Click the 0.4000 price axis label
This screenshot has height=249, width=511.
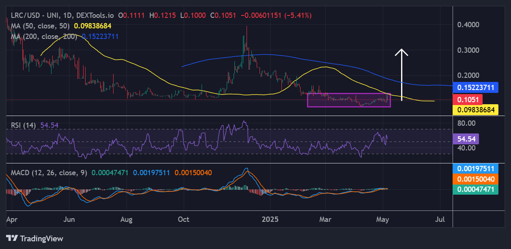468,25
